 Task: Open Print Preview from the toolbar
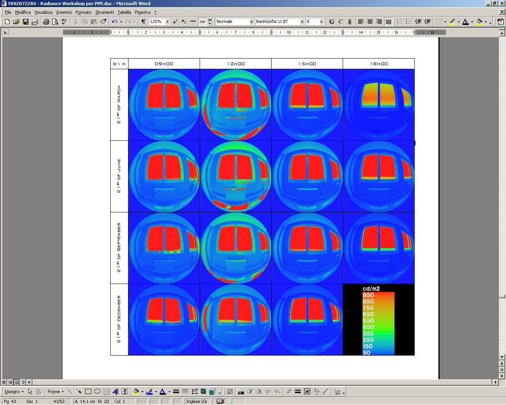55,22
